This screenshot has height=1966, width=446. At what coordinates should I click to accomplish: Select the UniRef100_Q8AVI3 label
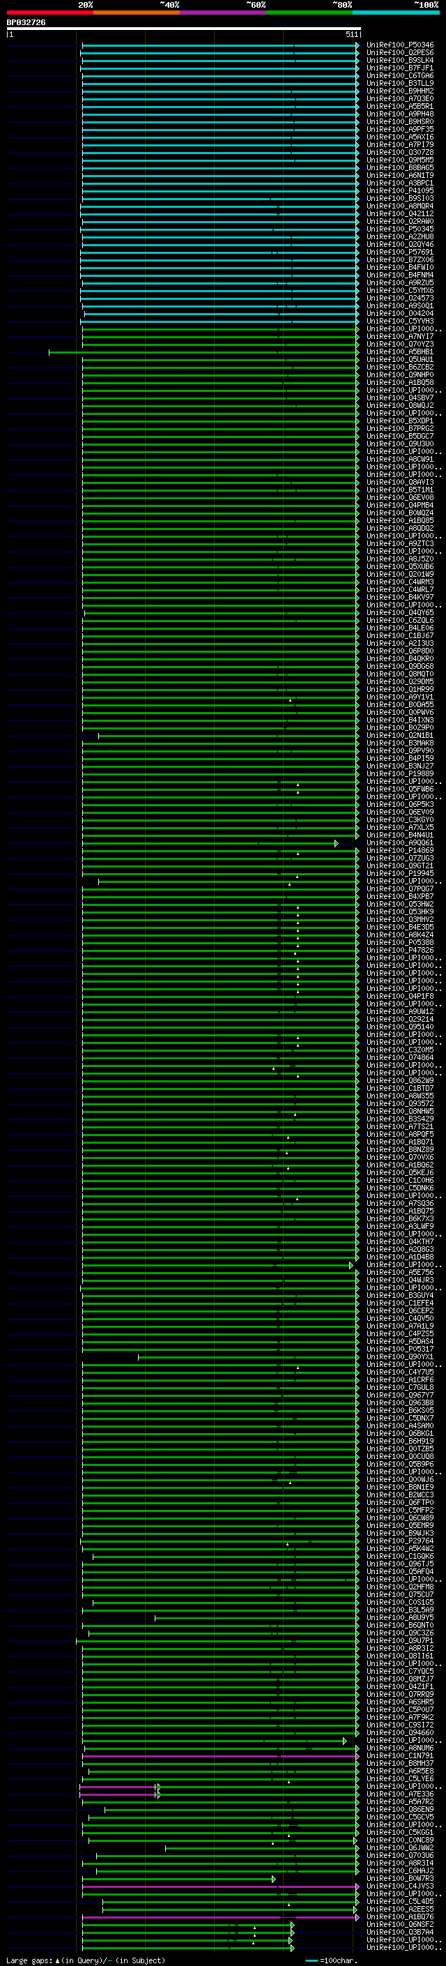[x=400, y=483]
